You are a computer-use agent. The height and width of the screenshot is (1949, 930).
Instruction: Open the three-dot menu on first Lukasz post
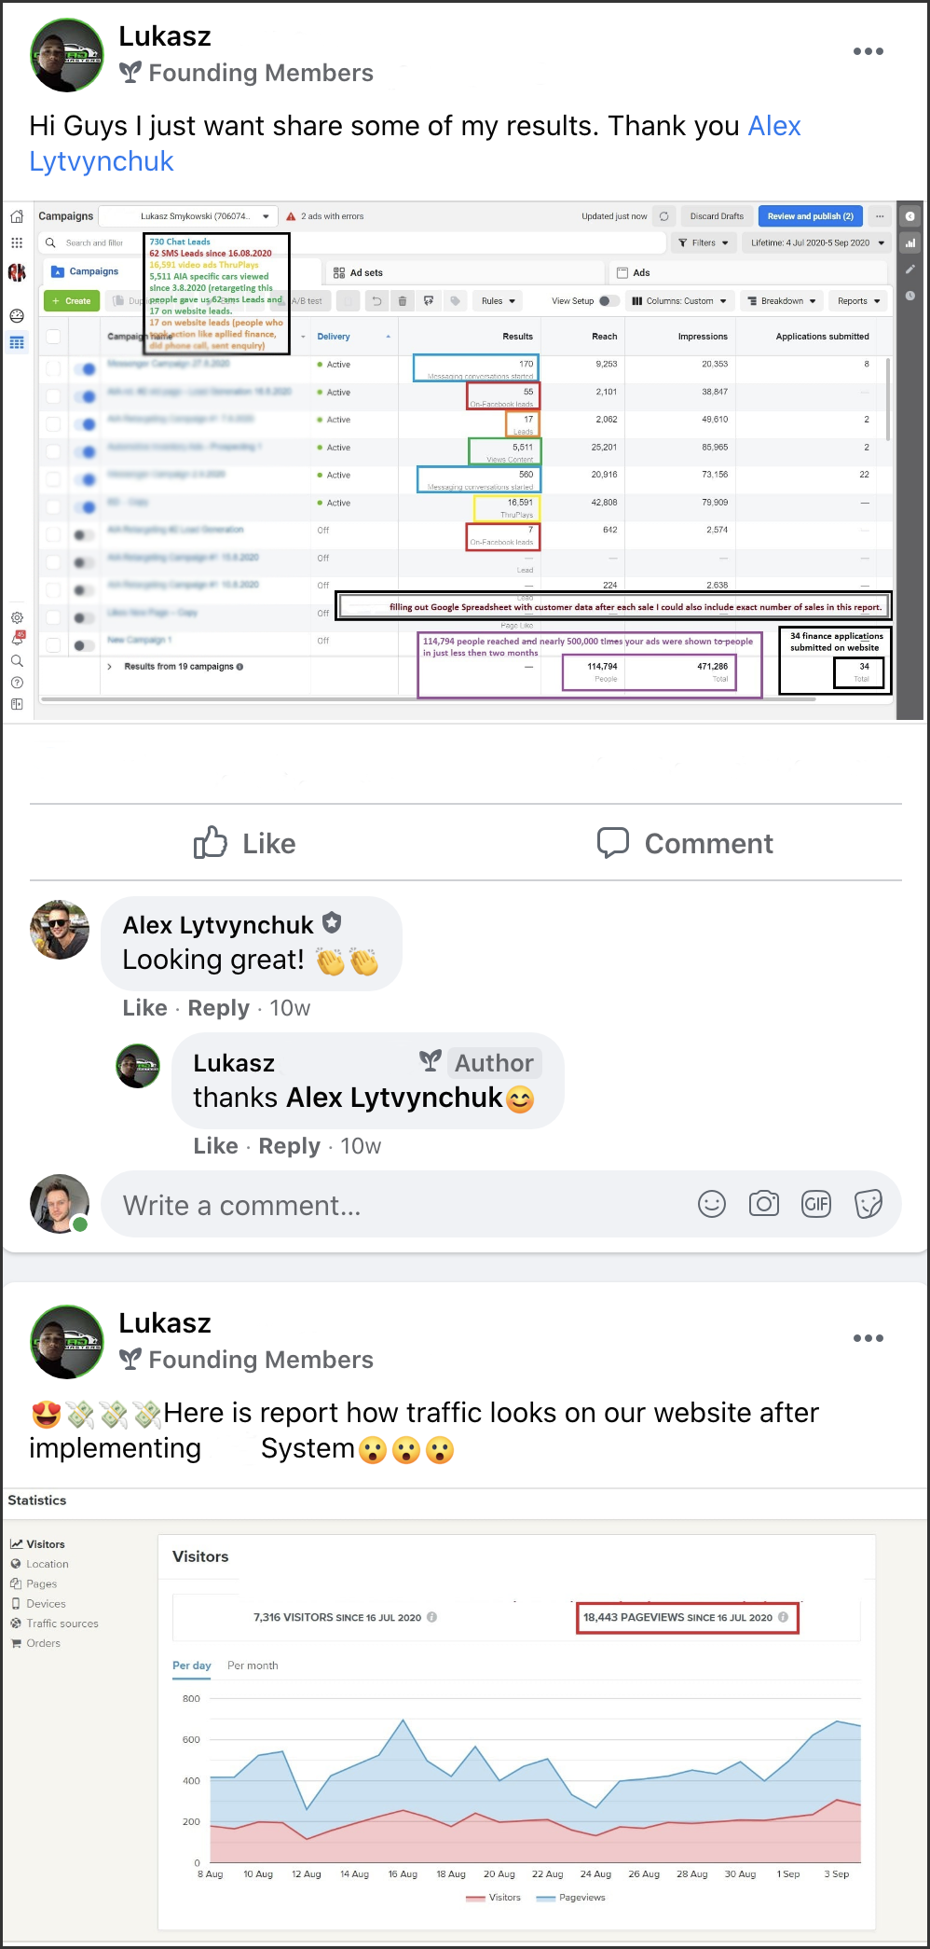pyautogui.click(x=868, y=51)
